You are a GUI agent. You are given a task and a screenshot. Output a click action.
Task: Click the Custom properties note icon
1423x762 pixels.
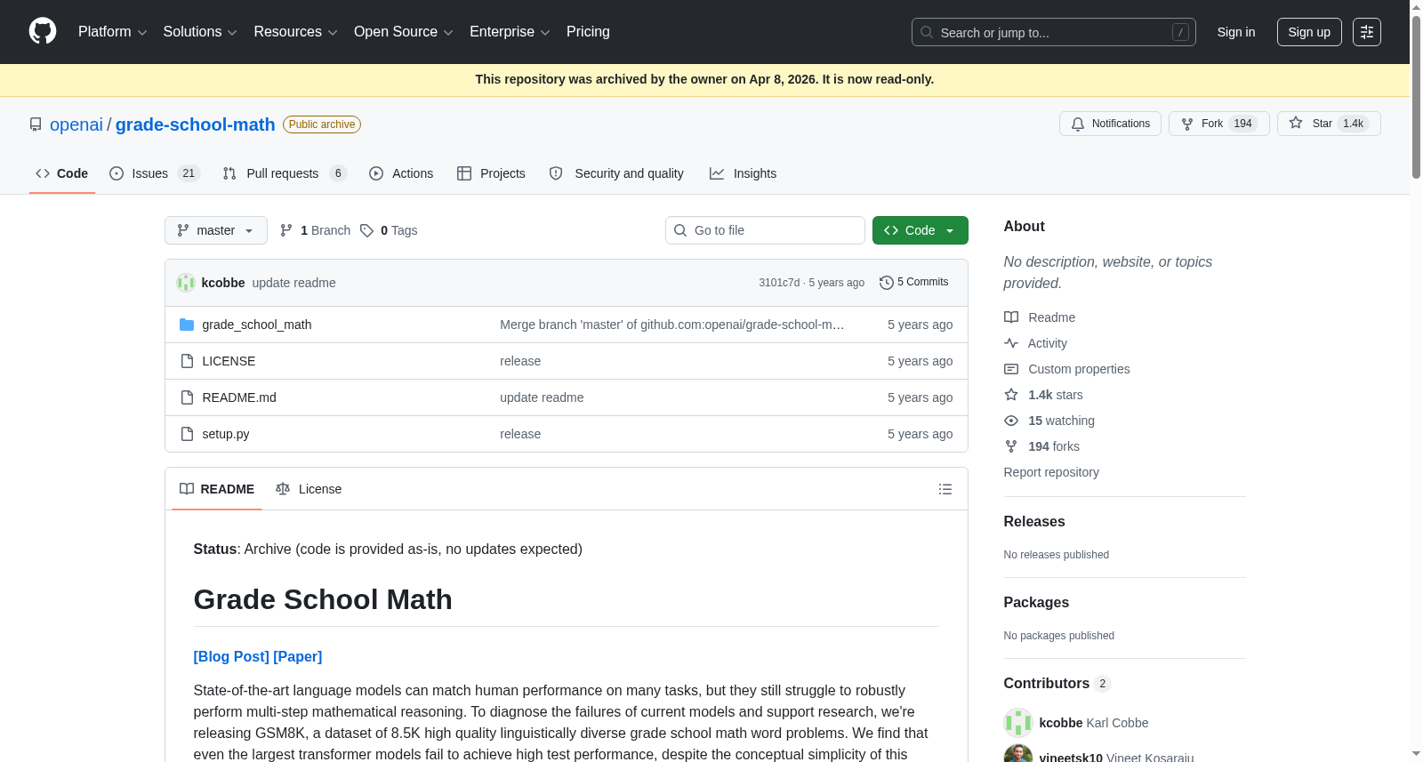(1011, 369)
